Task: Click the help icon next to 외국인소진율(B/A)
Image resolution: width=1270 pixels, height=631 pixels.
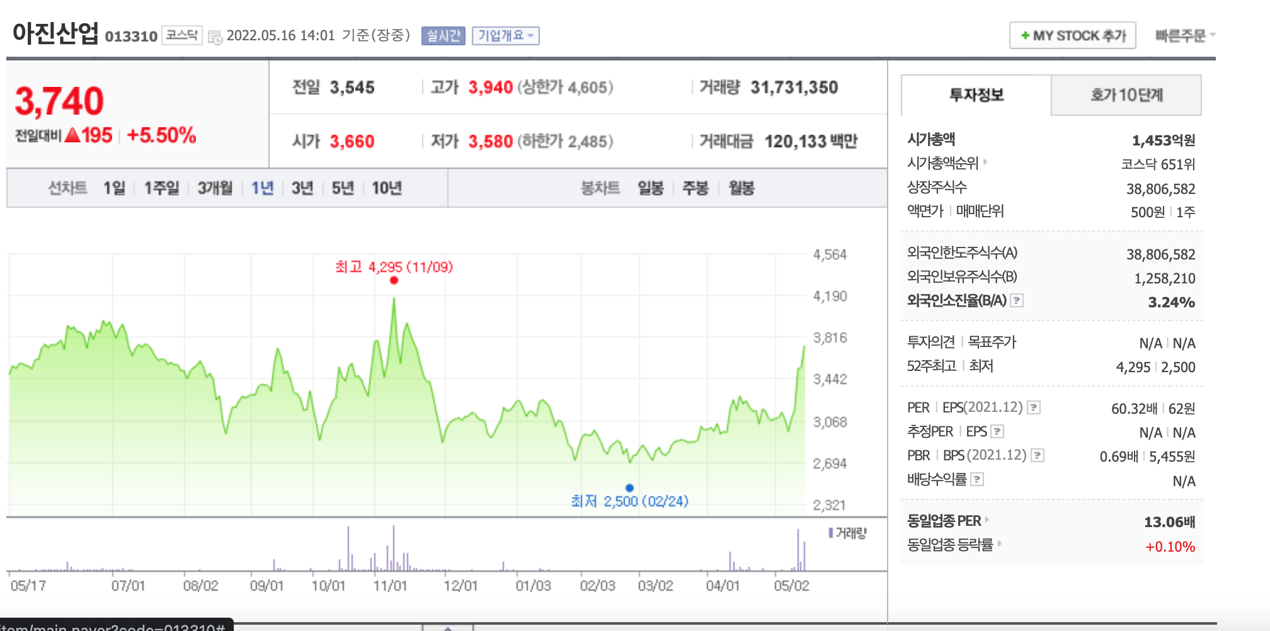Action: [x=1017, y=300]
